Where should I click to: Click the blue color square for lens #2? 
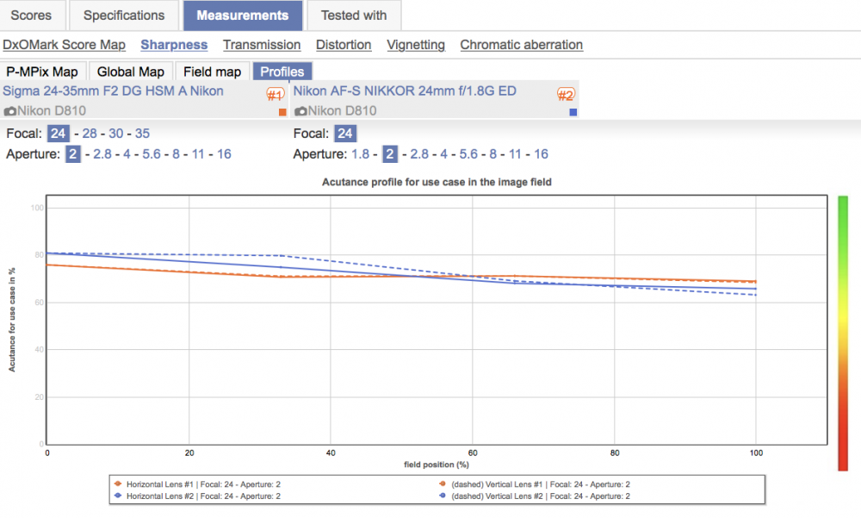pyautogui.click(x=573, y=112)
